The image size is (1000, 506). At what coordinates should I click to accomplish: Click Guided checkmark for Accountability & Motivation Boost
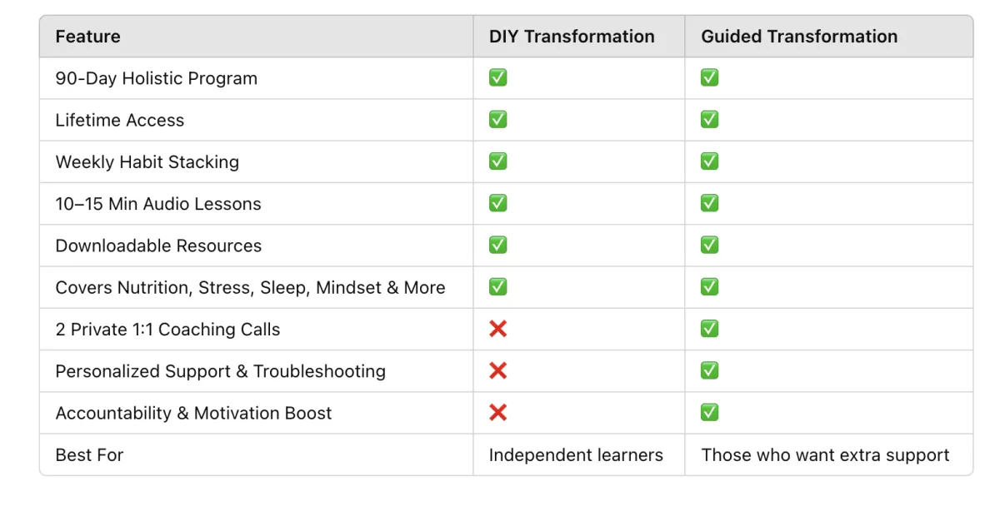click(x=709, y=412)
